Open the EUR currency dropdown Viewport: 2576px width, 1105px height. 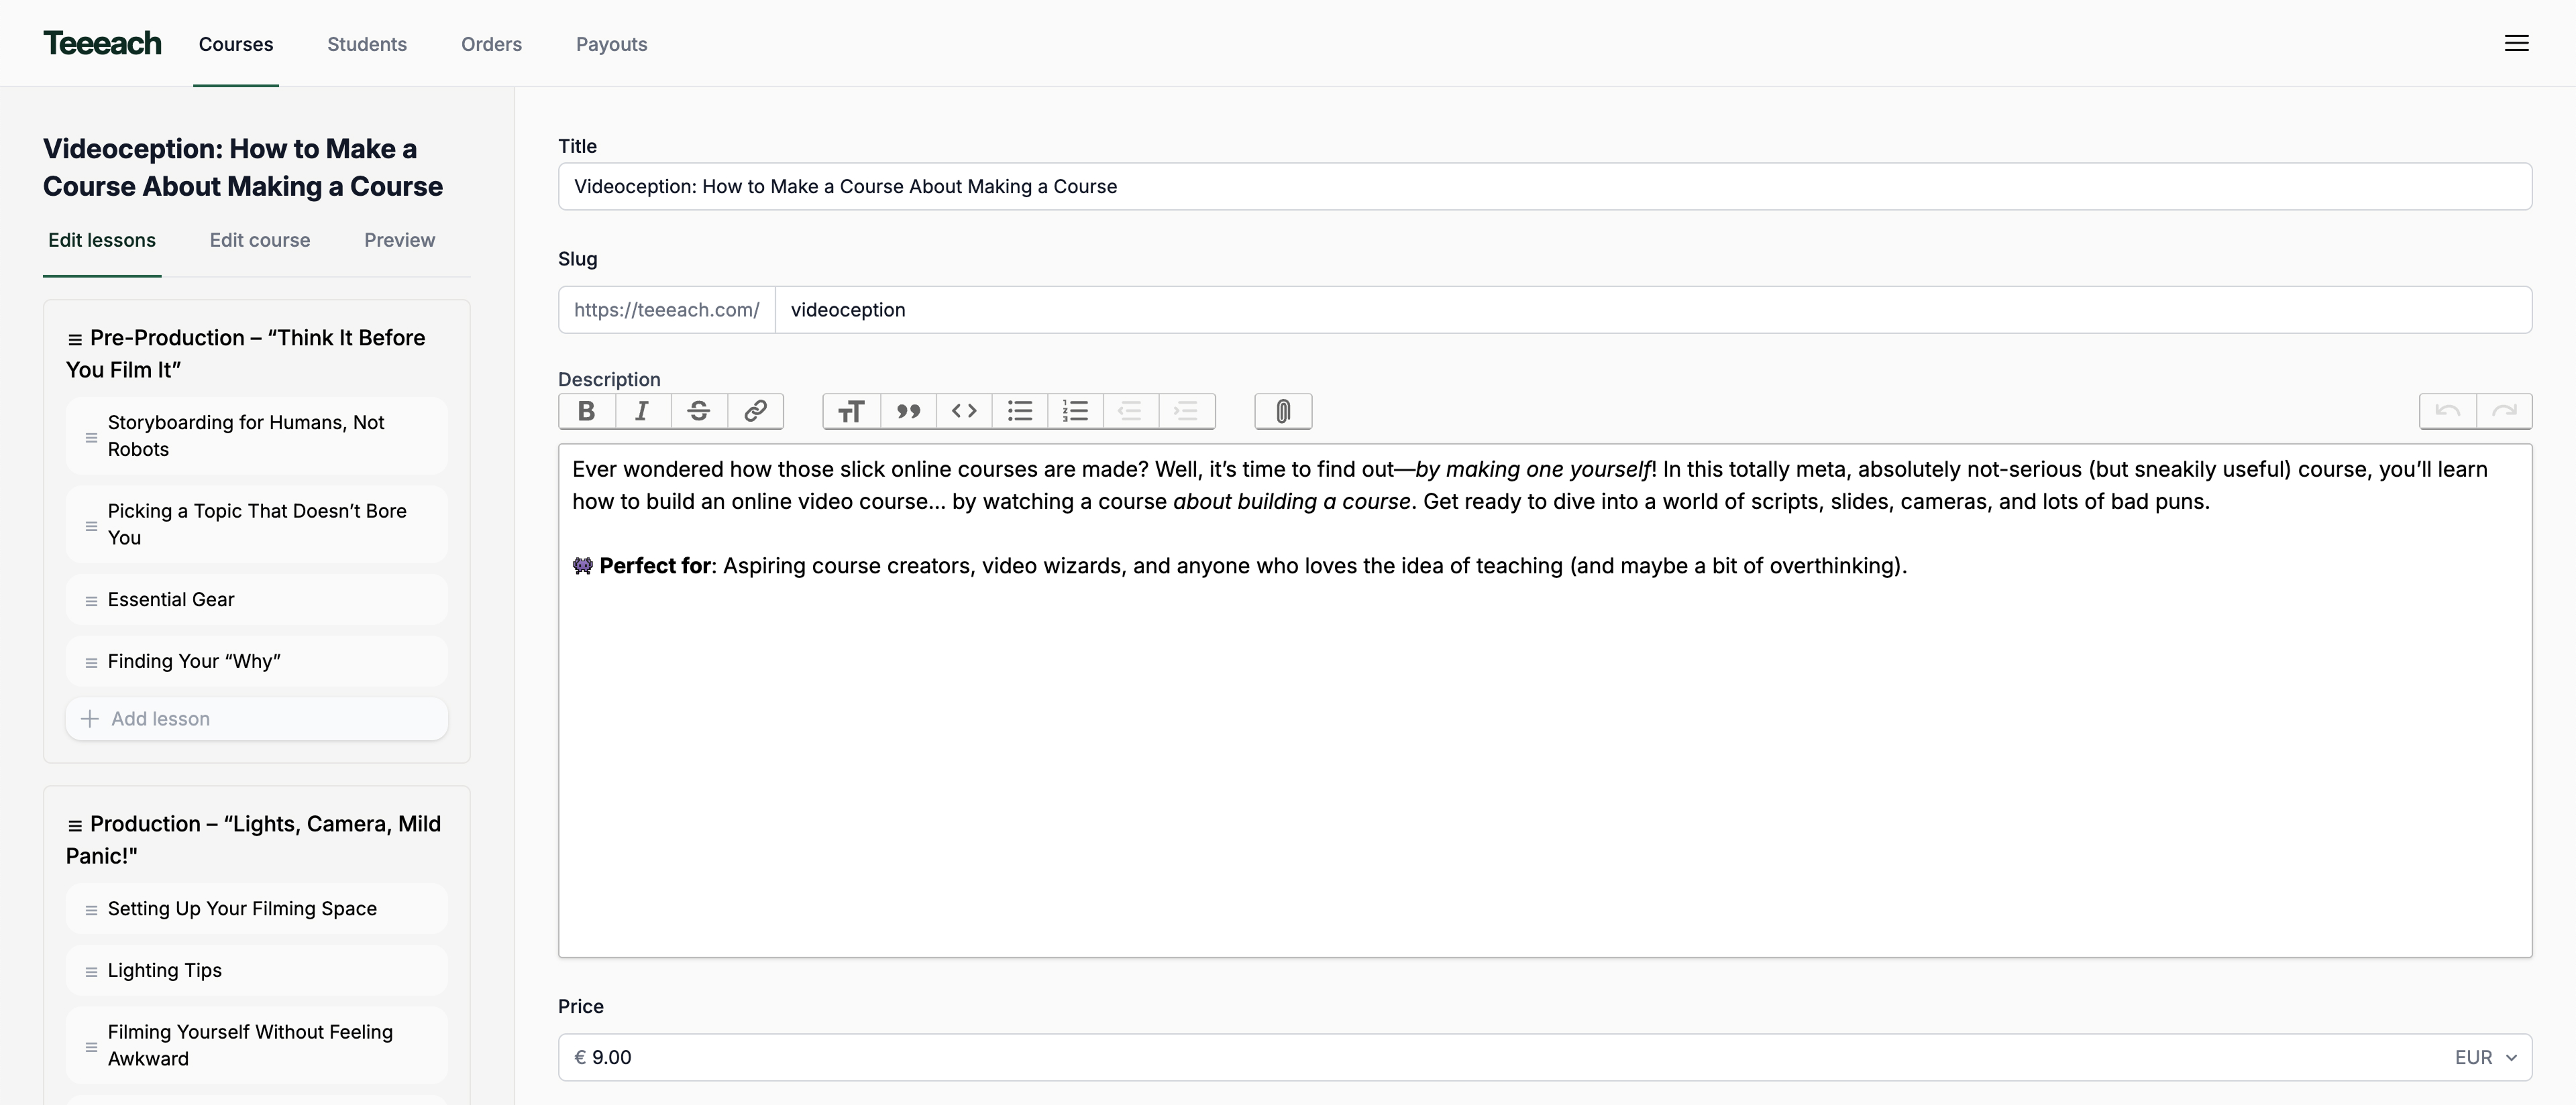pyautogui.click(x=2485, y=1057)
